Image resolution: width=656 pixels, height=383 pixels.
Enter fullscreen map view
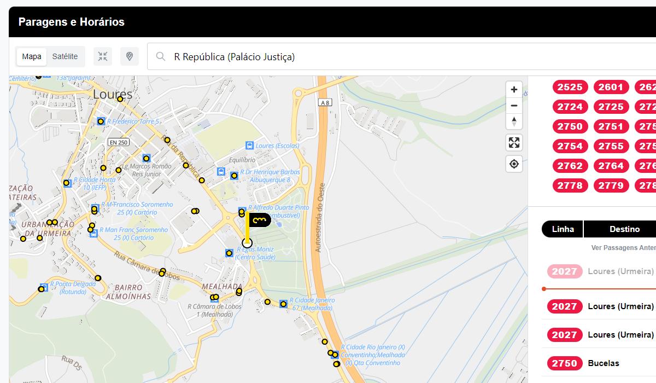[x=514, y=143]
